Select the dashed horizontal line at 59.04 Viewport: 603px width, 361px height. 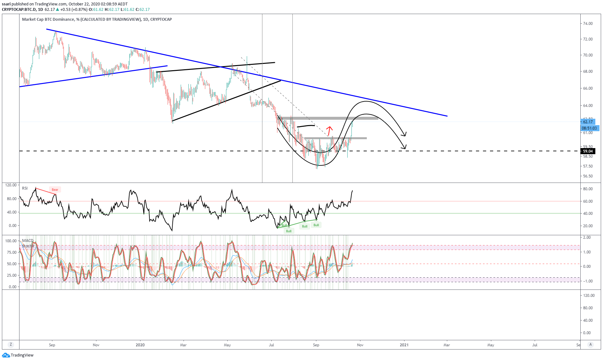coord(299,151)
